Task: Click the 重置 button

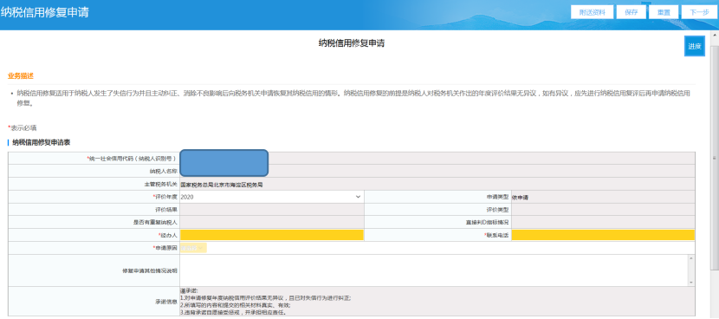Action: click(x=664, y=12)
